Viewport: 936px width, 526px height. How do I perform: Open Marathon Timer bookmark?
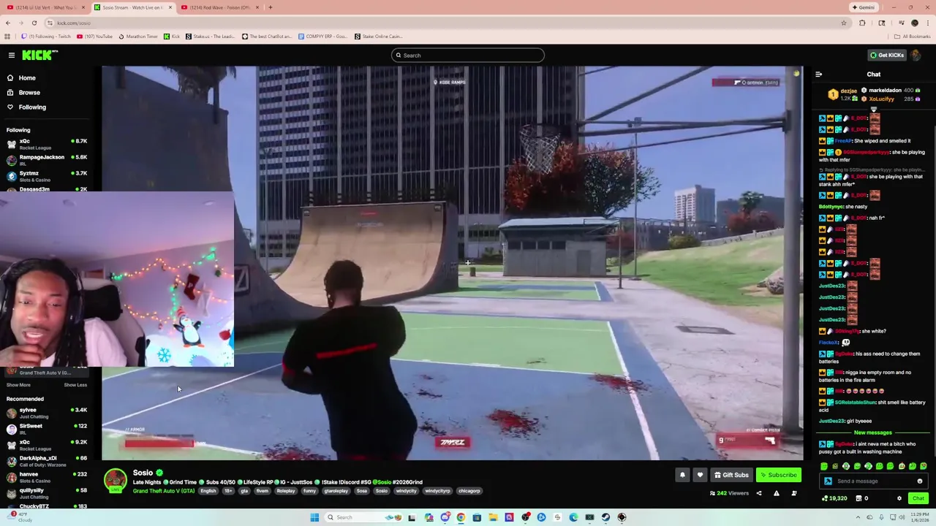(x=138, y=36)
